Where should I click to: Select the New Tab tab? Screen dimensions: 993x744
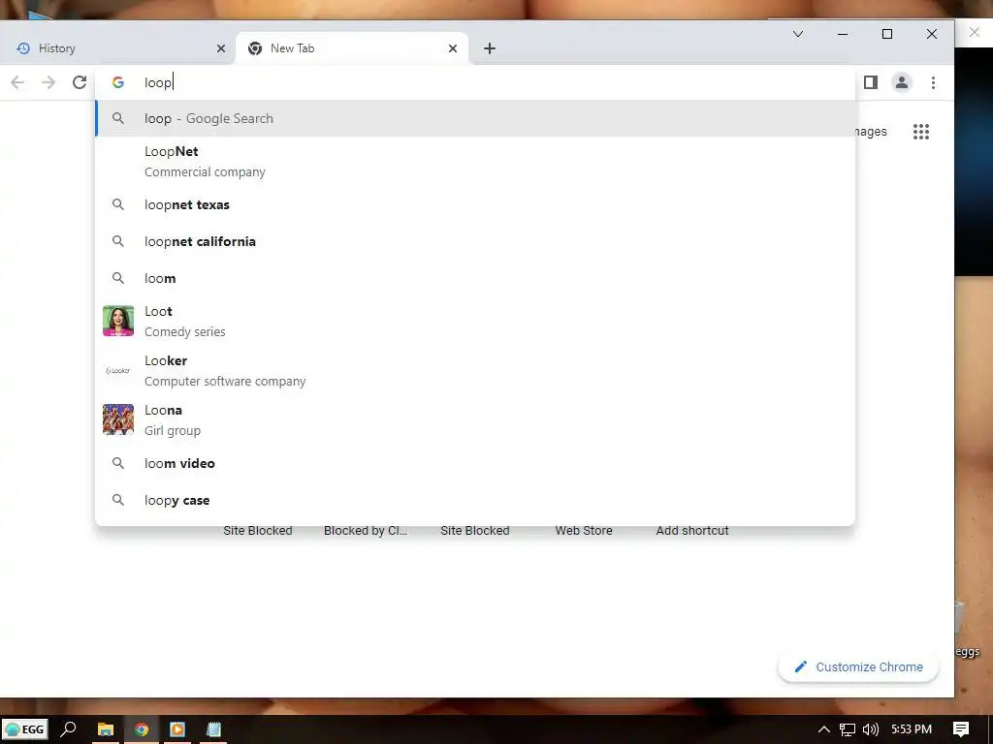pos(352,48)
